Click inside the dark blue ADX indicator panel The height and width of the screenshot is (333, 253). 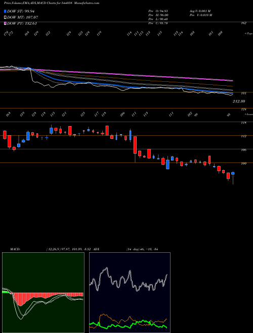pos(130,293)
